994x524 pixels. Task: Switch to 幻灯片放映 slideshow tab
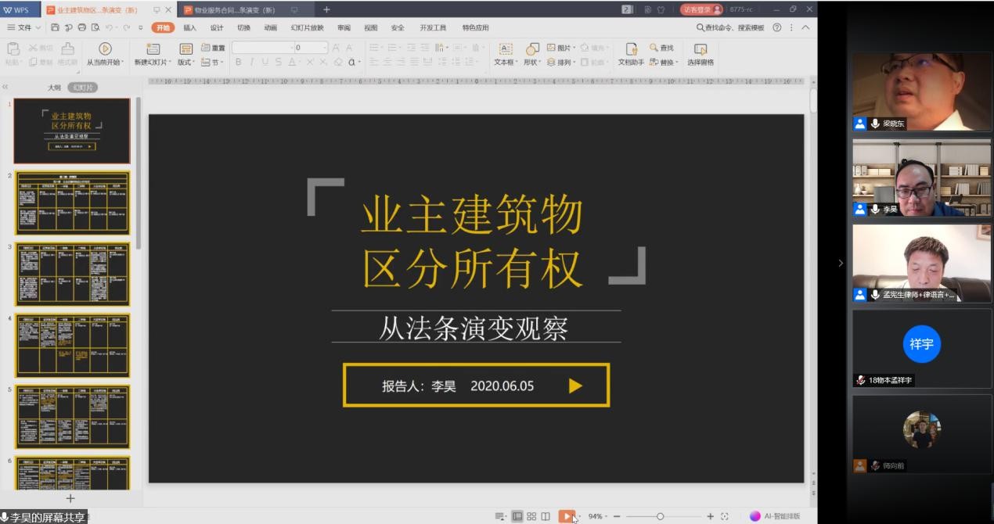tap(307, 27)
